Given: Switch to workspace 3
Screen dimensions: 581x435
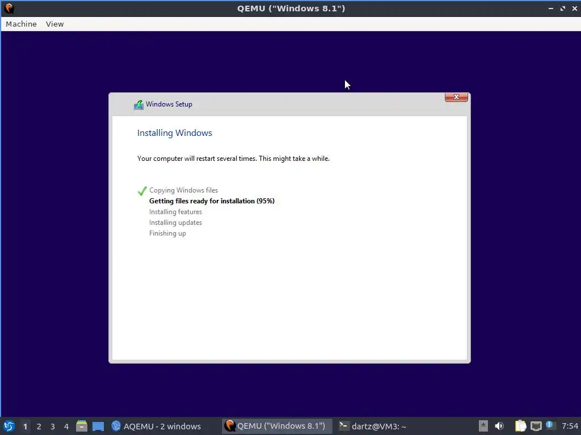Looking at the screenshot, I should 53,427.
